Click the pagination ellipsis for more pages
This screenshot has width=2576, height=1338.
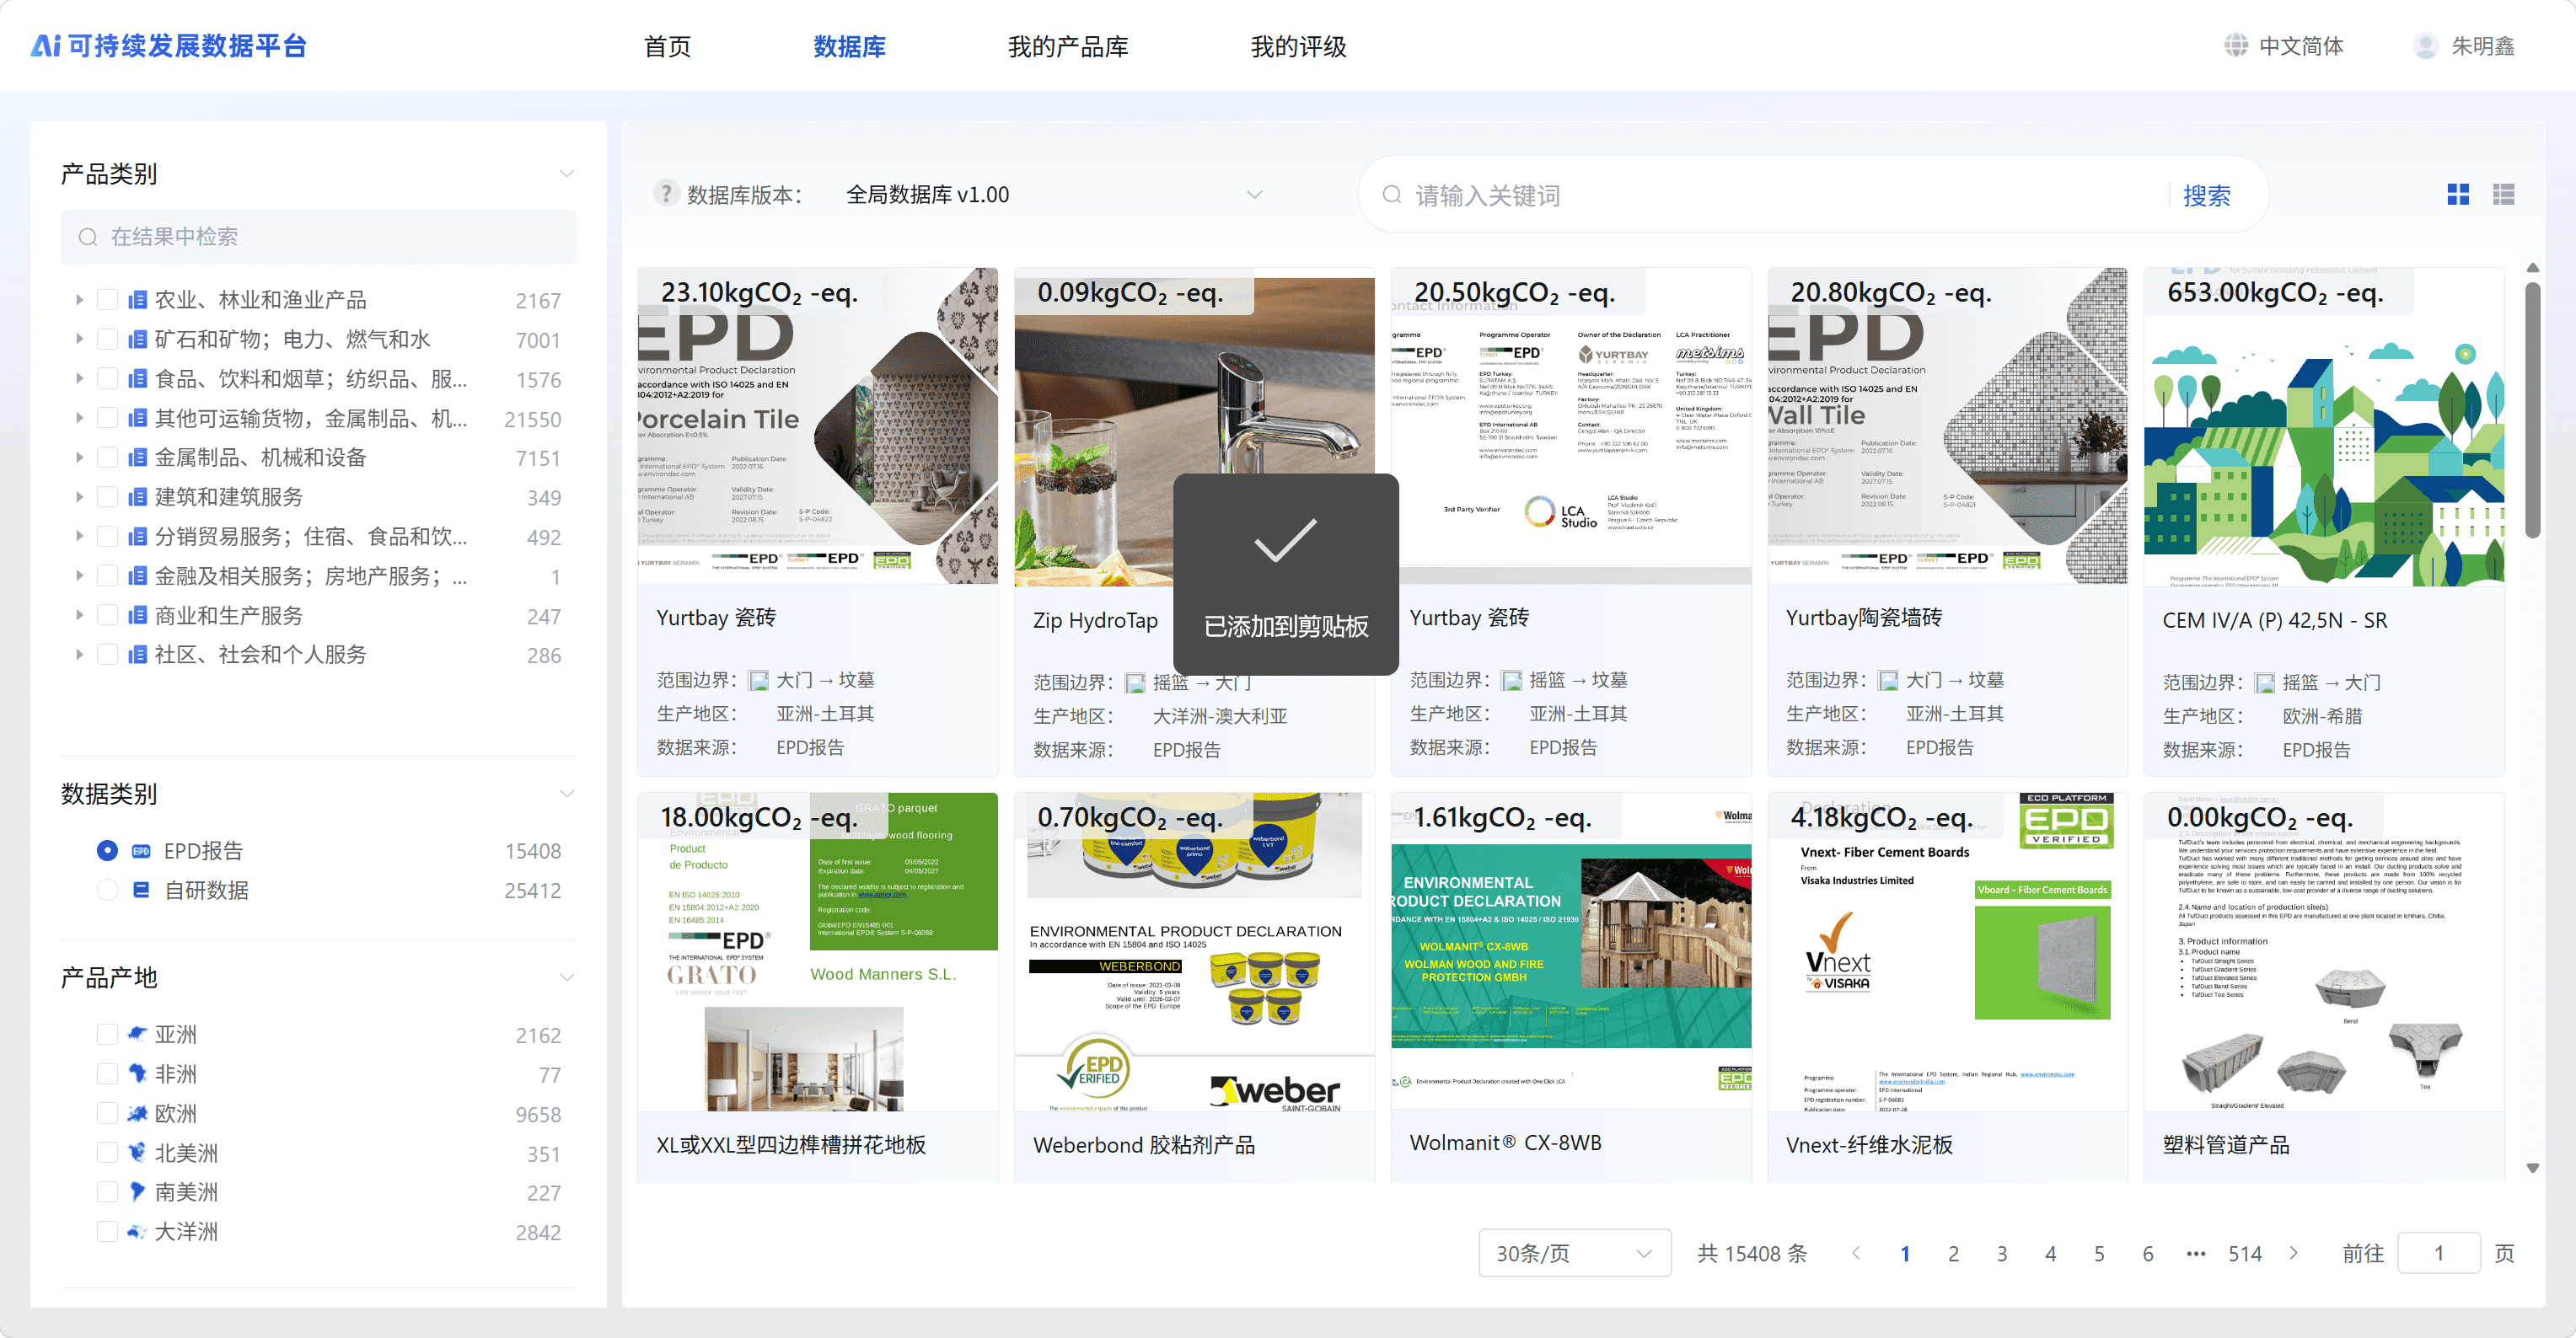[2196, 1253]
